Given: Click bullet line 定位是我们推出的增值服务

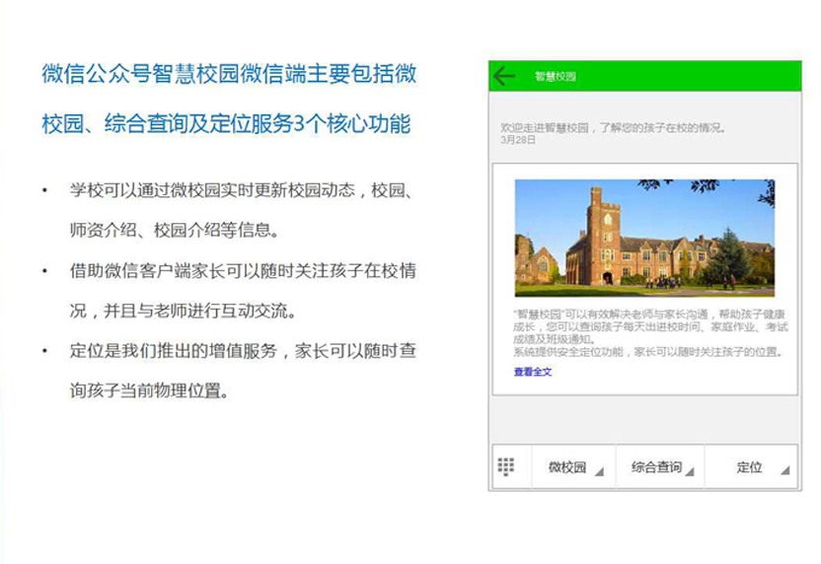Looking at the screenshot, I should coord(243,351).
